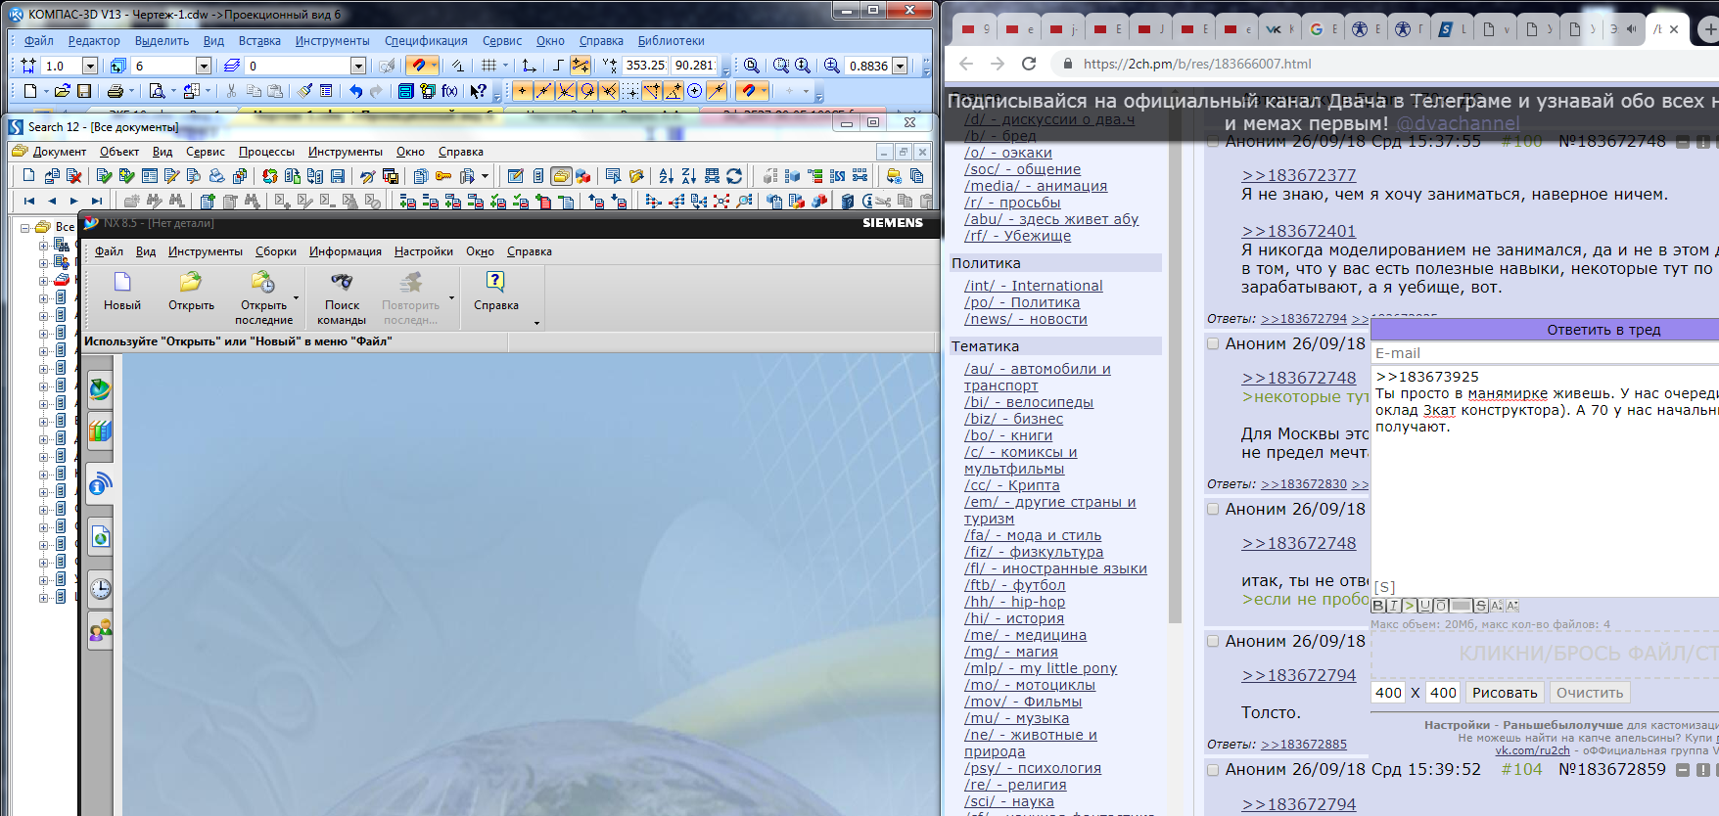
Task: Click KOMPAS copy properties brush icon
Action: tap(305, 91)
